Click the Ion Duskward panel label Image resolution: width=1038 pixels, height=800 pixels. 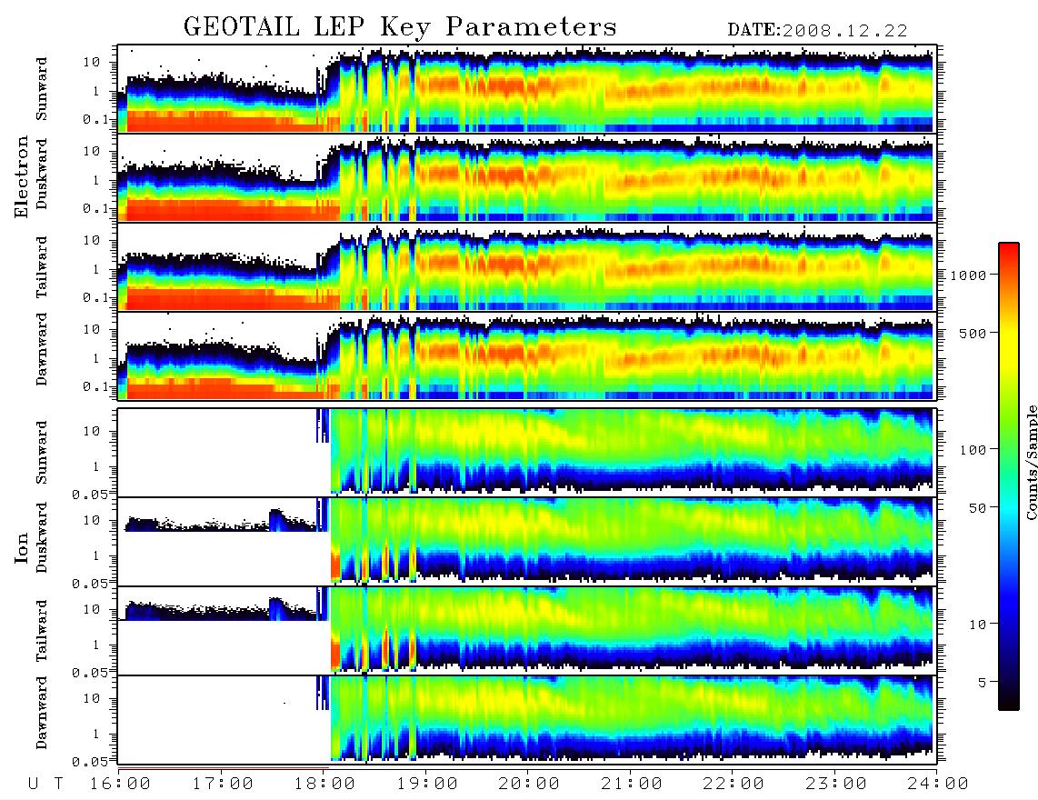click(x=42, y=538)
